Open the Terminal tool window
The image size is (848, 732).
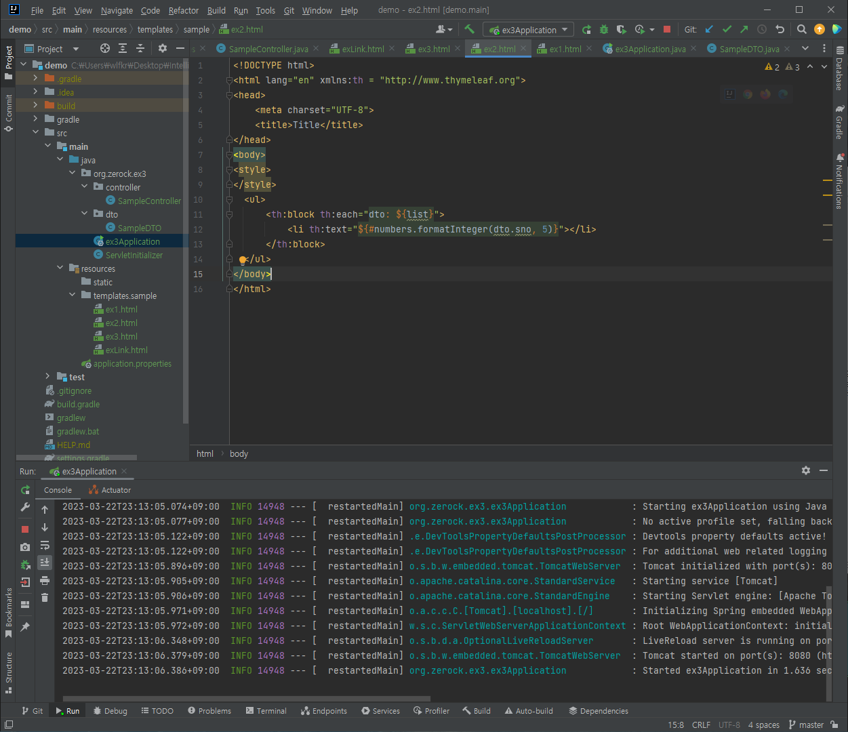[x=266, y=711]
